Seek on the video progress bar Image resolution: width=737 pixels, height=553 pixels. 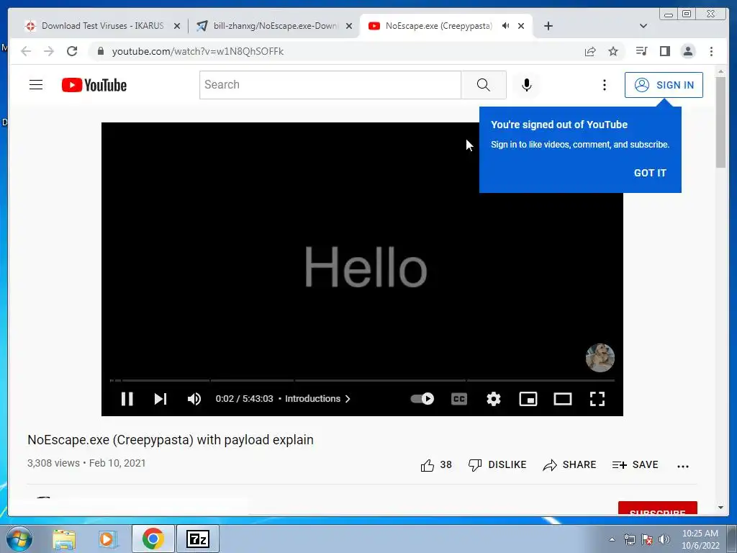click(363, 380)
